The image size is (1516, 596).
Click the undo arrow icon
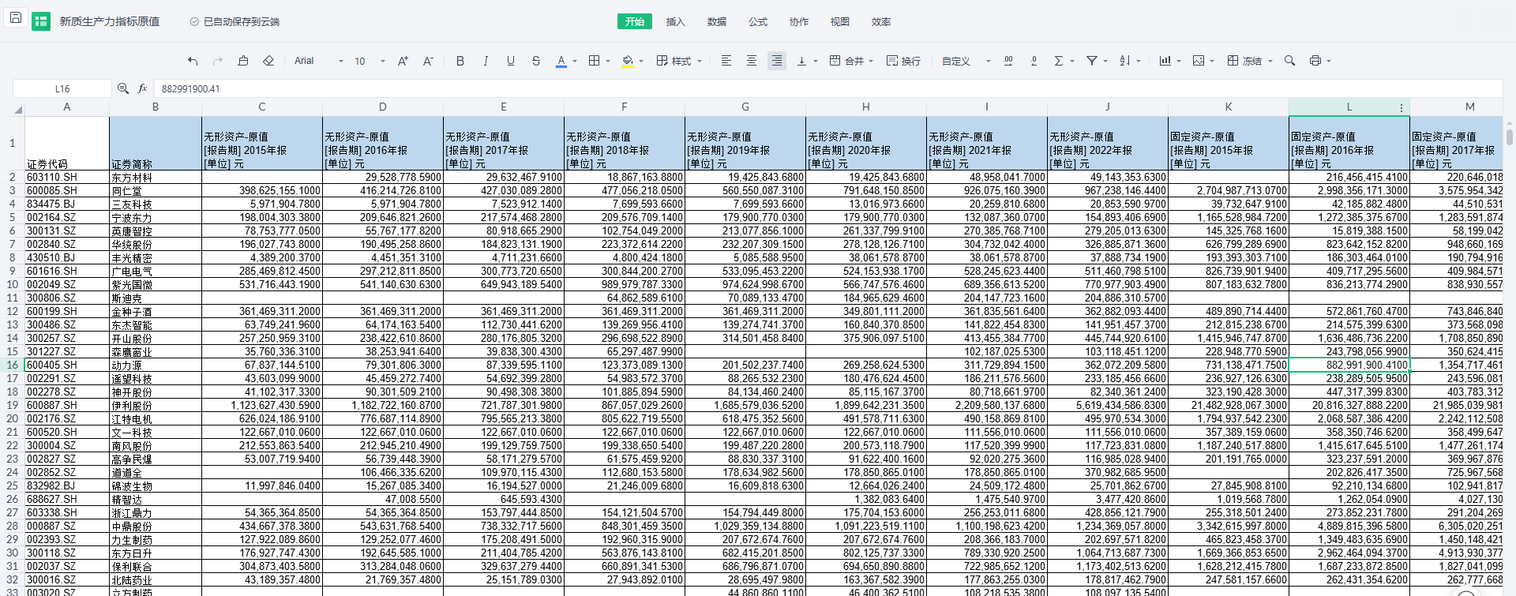pyautogui.click(x=193, y=61)
